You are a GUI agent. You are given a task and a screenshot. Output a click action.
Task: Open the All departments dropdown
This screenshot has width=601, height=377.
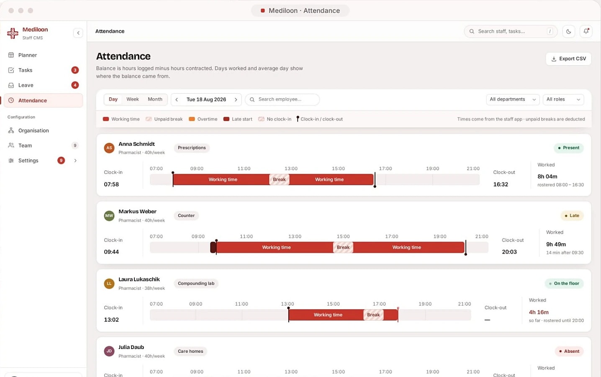(x=513, y=99)
